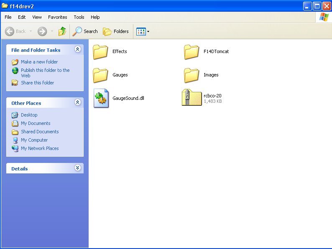Viewport: 332px width, 249px height.
Task: Select the rcbco-20 zip archive
Action: (x=192, y=98)
